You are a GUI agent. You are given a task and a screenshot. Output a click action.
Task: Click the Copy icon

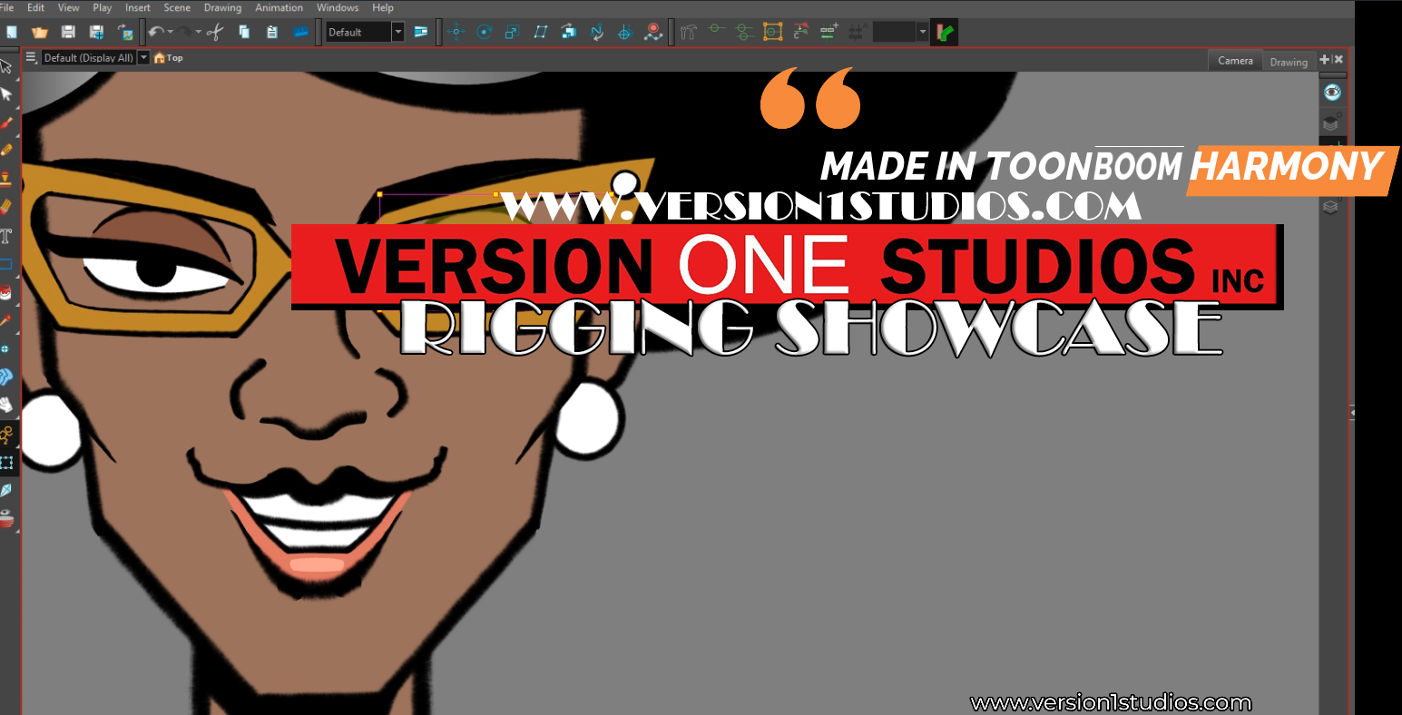[244, 32]
